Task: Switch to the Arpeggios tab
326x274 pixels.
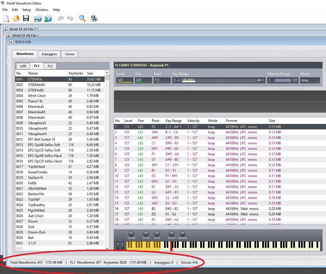Action: pyautogui.click(x=49, y=54)
